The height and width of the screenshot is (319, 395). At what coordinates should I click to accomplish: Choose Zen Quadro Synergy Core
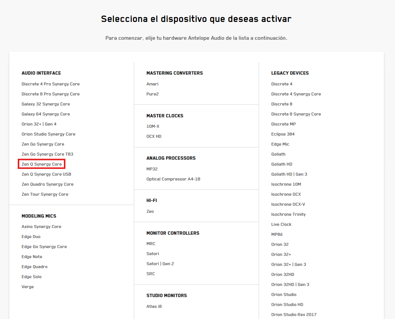[x=47, y=184]
